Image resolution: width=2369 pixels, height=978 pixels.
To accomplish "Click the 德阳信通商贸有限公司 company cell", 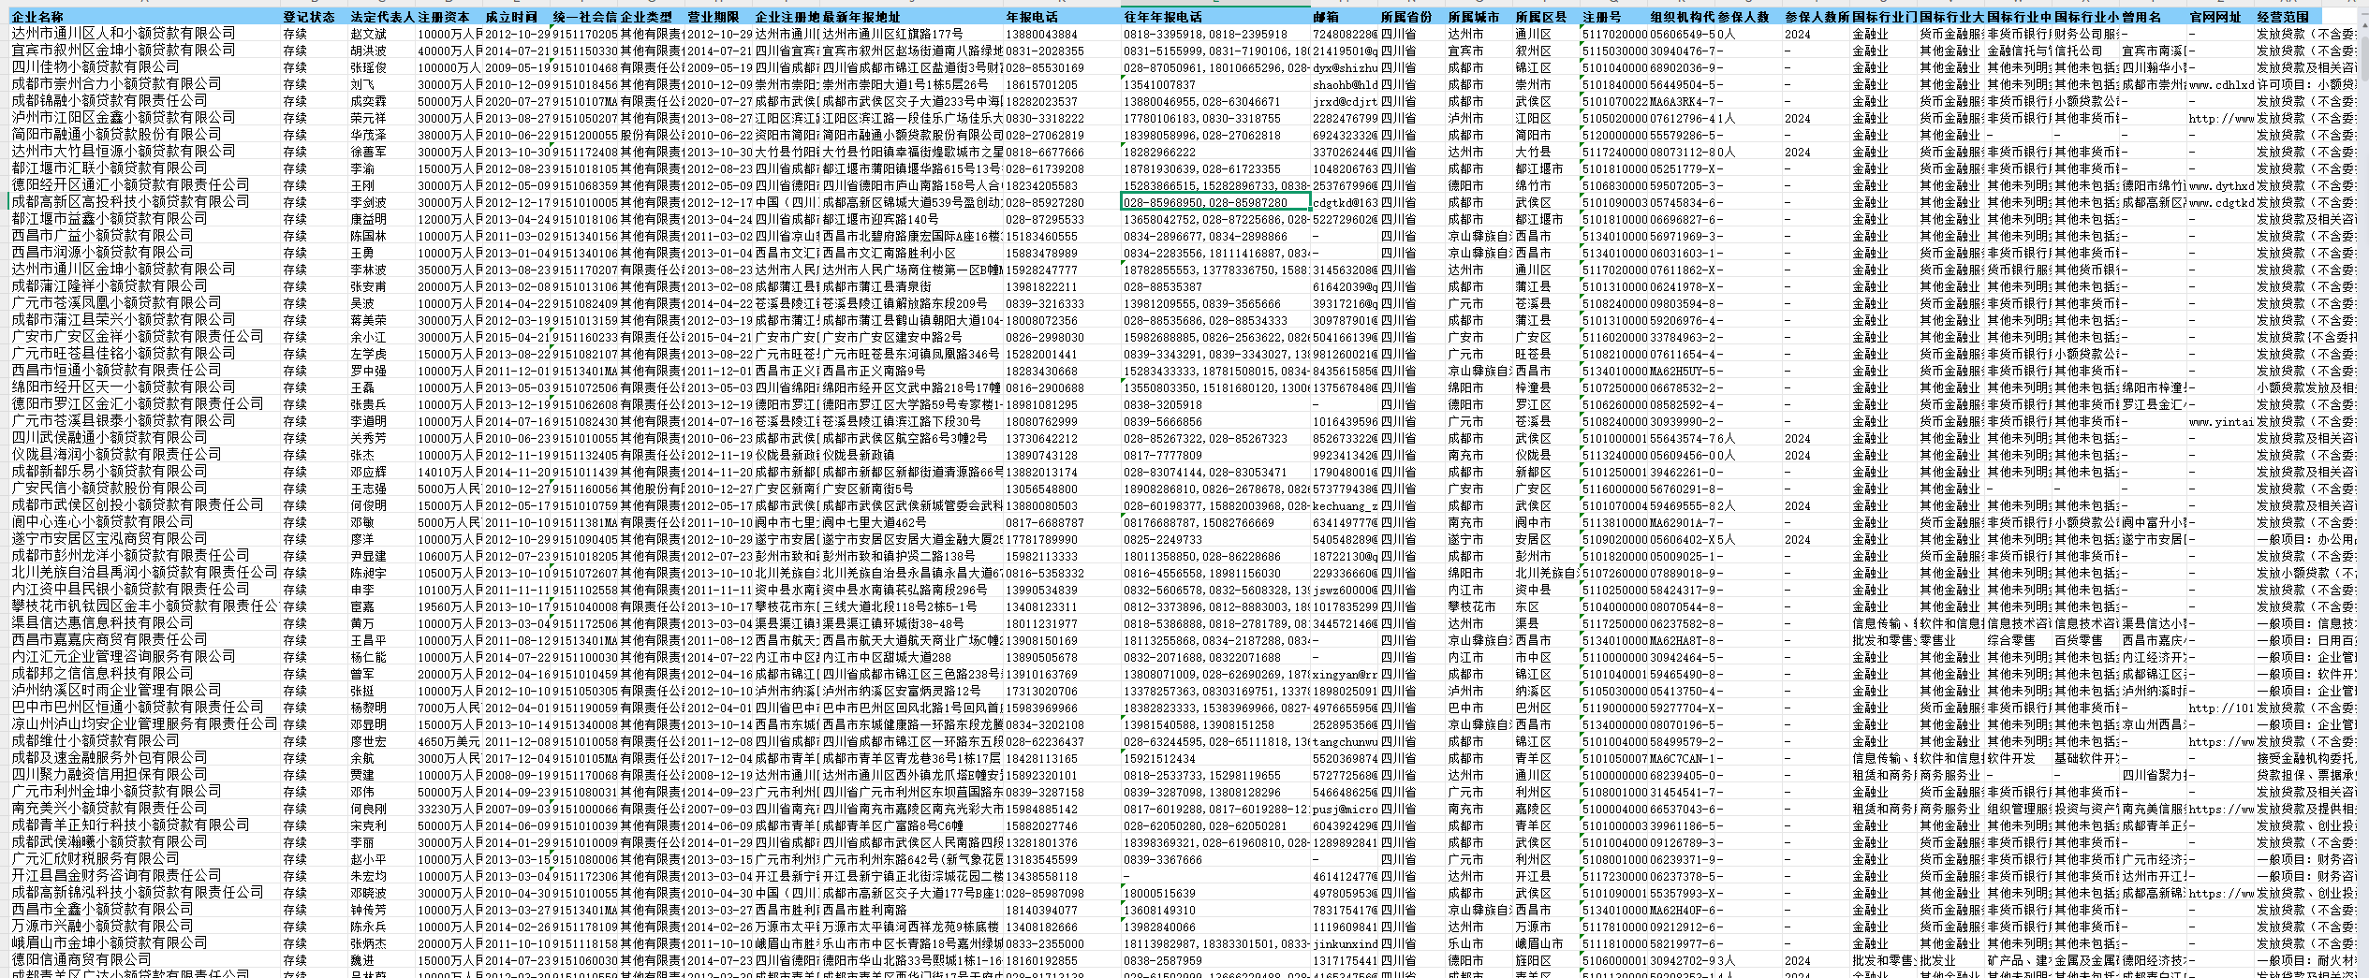I will [81, 960].
